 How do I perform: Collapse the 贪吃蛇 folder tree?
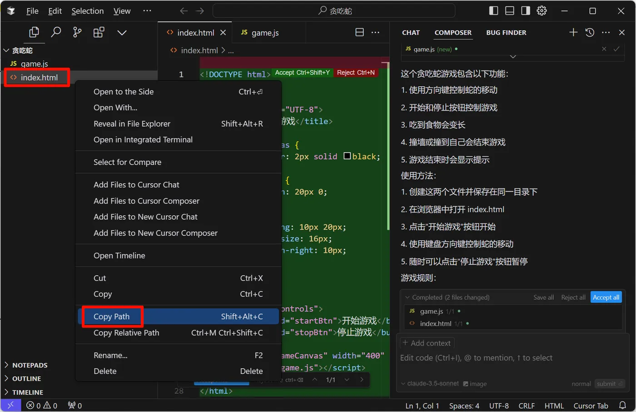pyautogui.click(x=6, y=50)
